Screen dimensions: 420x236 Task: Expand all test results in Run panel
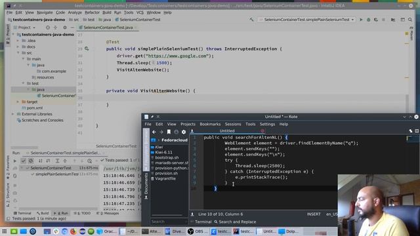click(x=57, y=161)
